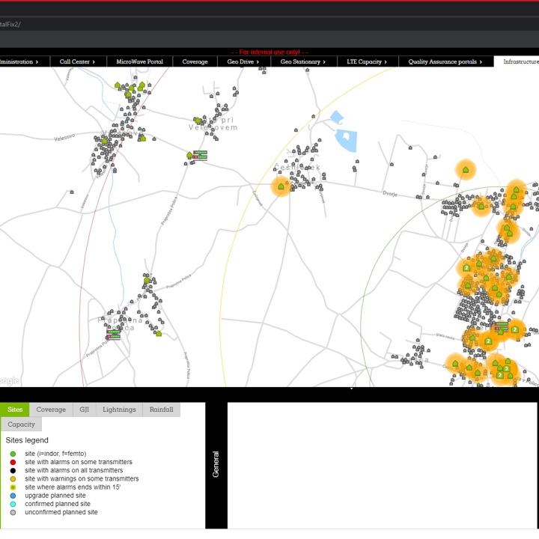Select the Capacity tab
This screenshot has height=539, width=539.
click(x=21, y=424)
